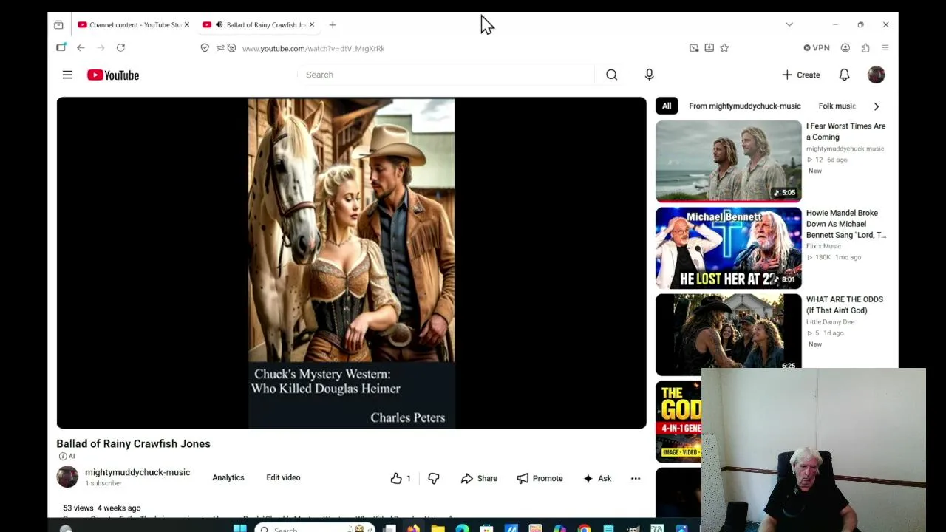
Task: Bookmark this page with the star icon
Action: point(724,48)
